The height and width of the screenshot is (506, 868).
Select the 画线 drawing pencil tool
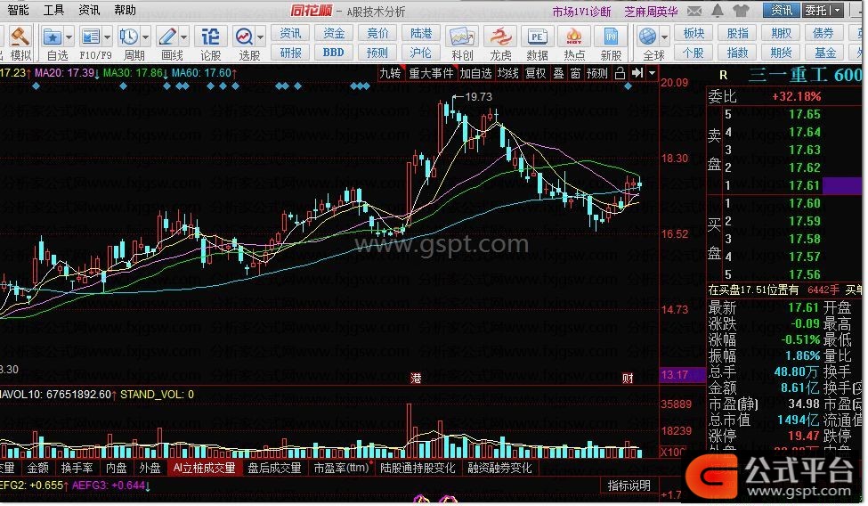click(167, 37)
